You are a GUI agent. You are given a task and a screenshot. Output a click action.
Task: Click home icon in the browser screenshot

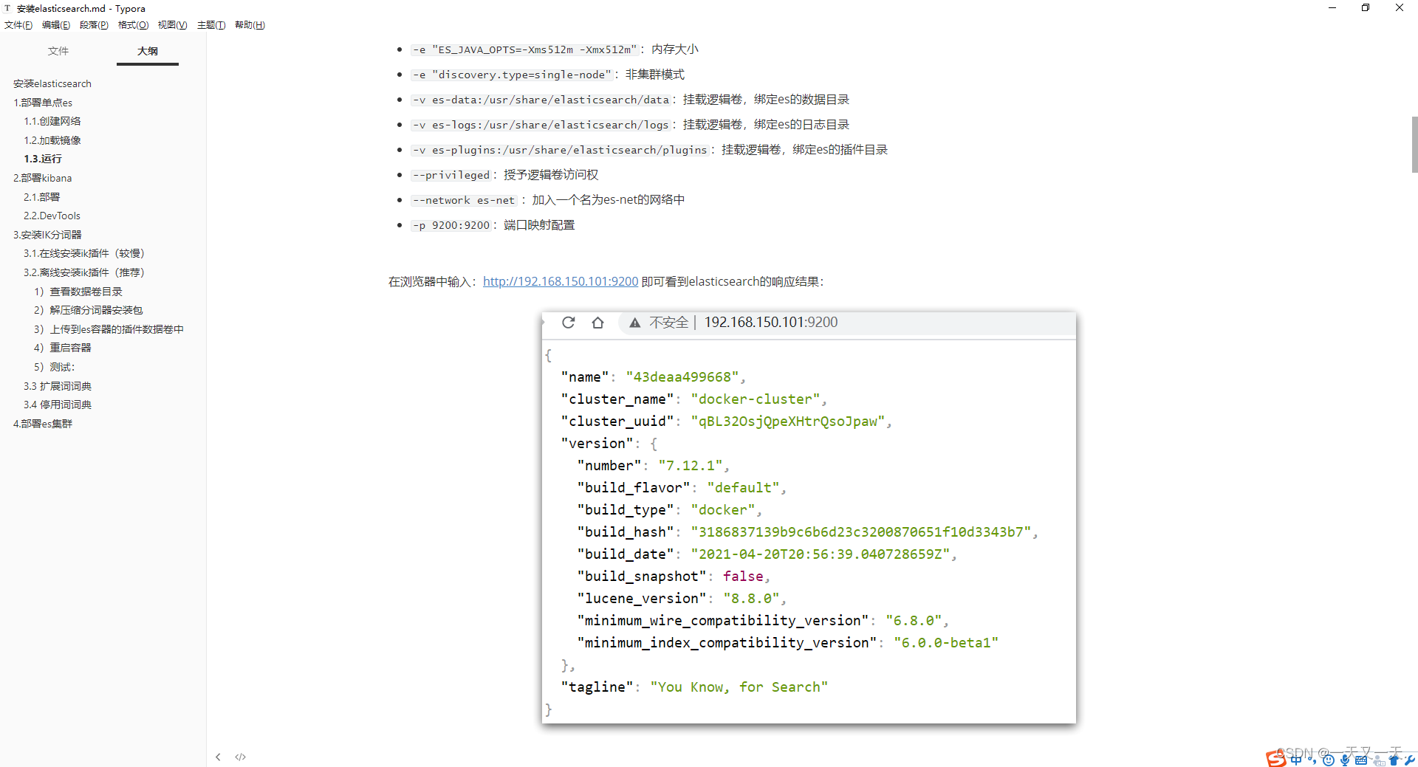click(598, 323)
